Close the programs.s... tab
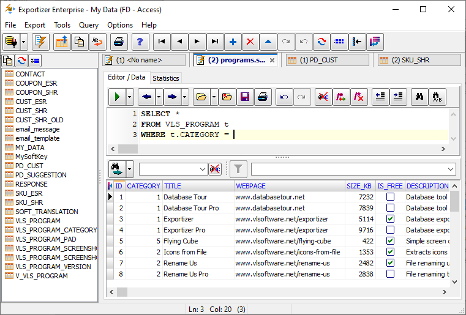 click(x=272, y=61)
